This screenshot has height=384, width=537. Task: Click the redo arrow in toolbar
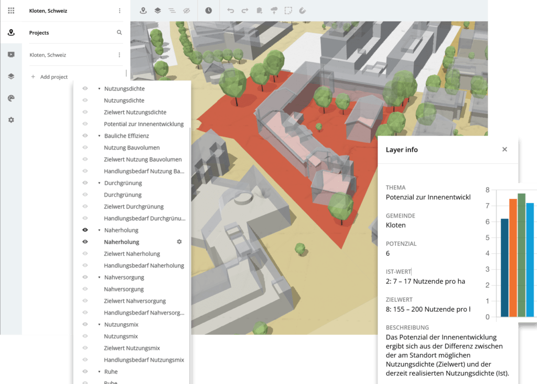[x=245, y=10]
